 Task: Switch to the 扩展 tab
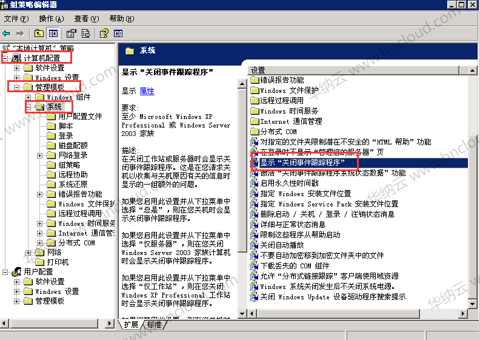[x=131, y=325]
